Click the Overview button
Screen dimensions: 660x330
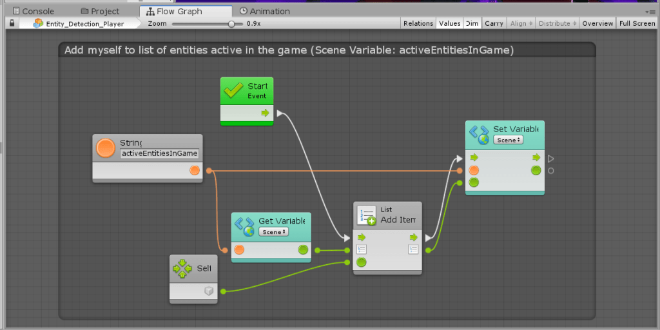[597, 23]
